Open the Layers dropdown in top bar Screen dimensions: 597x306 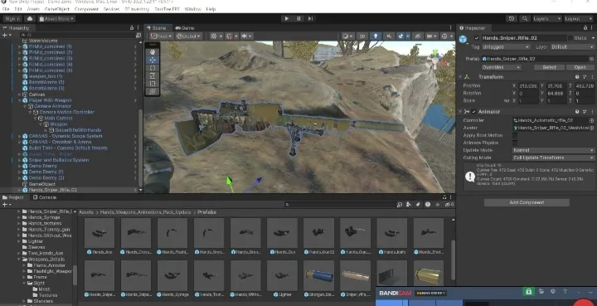pyautogui.click(x=546, y=18)
